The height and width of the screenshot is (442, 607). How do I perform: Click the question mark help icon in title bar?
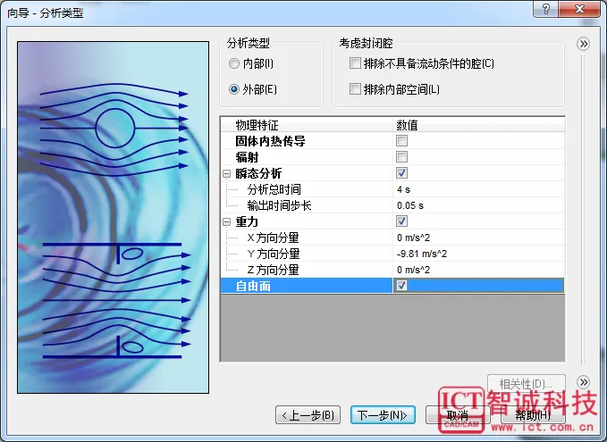[546, 9]
